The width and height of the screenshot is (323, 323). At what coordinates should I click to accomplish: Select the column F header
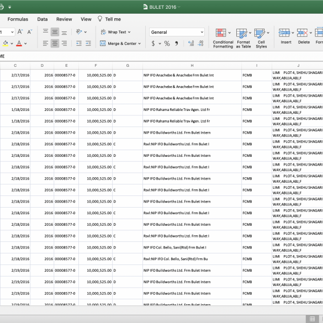96,66
